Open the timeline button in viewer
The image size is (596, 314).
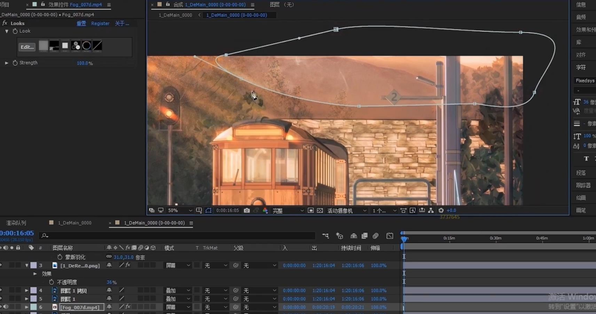pyautogui.click(x=422, y=210)
